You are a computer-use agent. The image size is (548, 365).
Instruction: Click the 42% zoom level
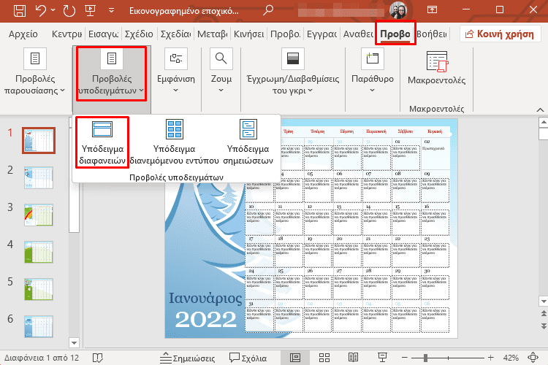pos(511,358)
